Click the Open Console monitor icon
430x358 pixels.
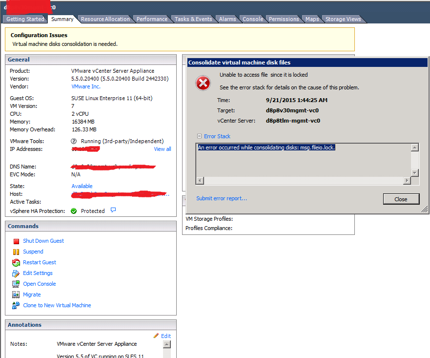click(15, 284)
